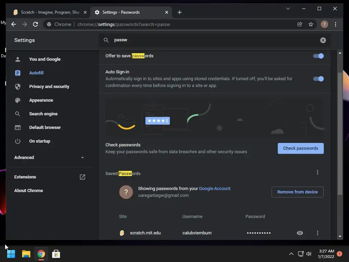Image resolution: width=349 pixels, height=262 pixels.
Task: Open the Chrome profile avatar
Action: [x=324, y=24]
